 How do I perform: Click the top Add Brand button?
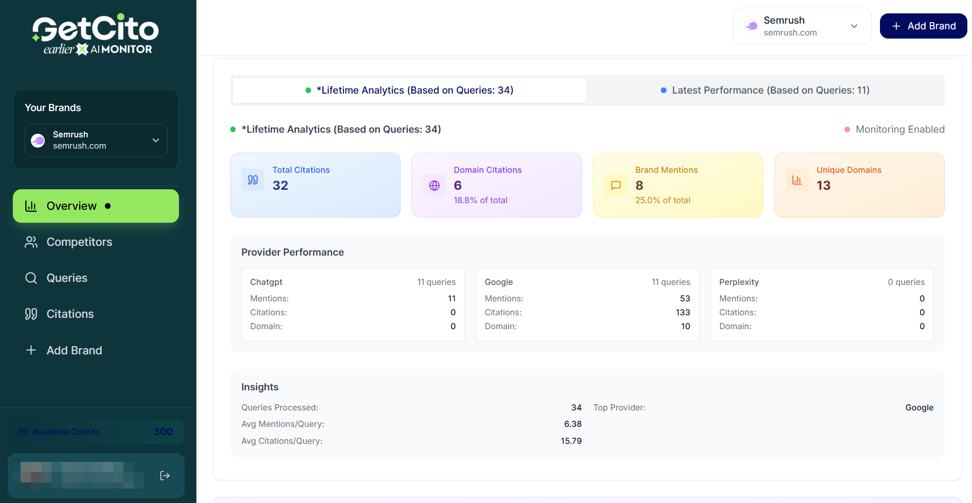click(923, 26)
